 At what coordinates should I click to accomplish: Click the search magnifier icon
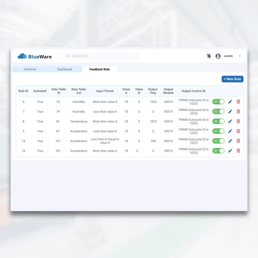click(68, 56)
